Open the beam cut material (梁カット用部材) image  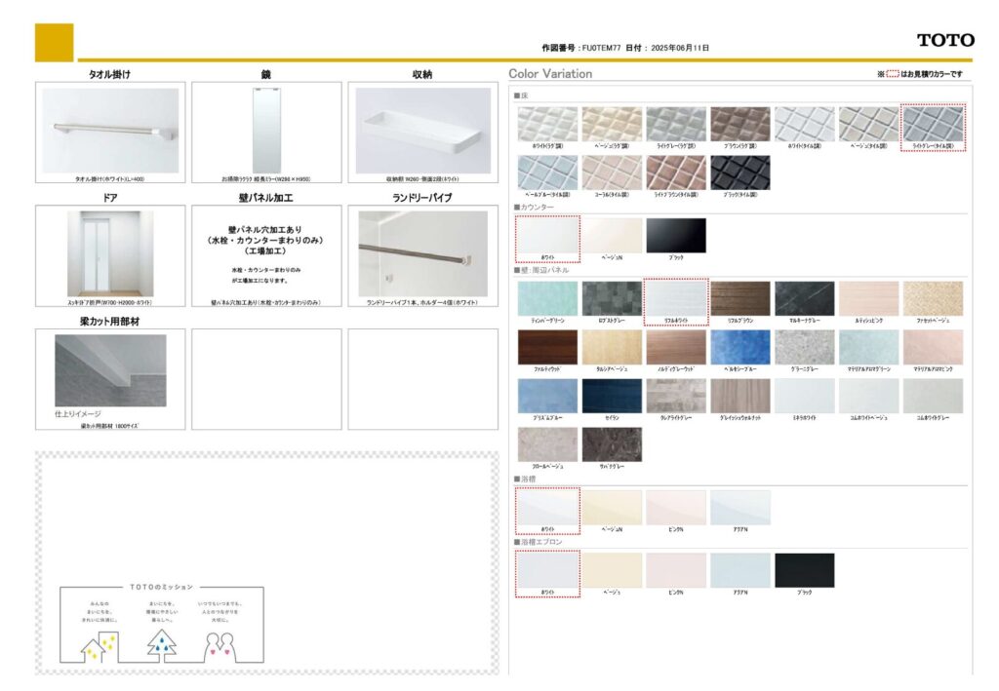(x=110, y=371)
